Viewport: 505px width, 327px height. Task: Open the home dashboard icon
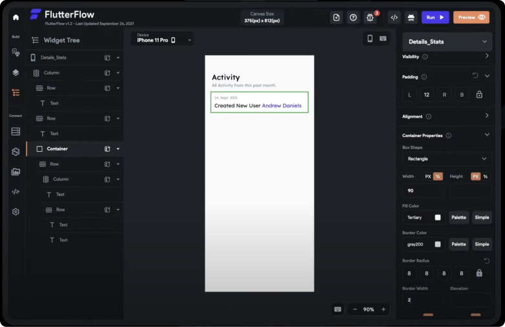click(x=15, y=17)
